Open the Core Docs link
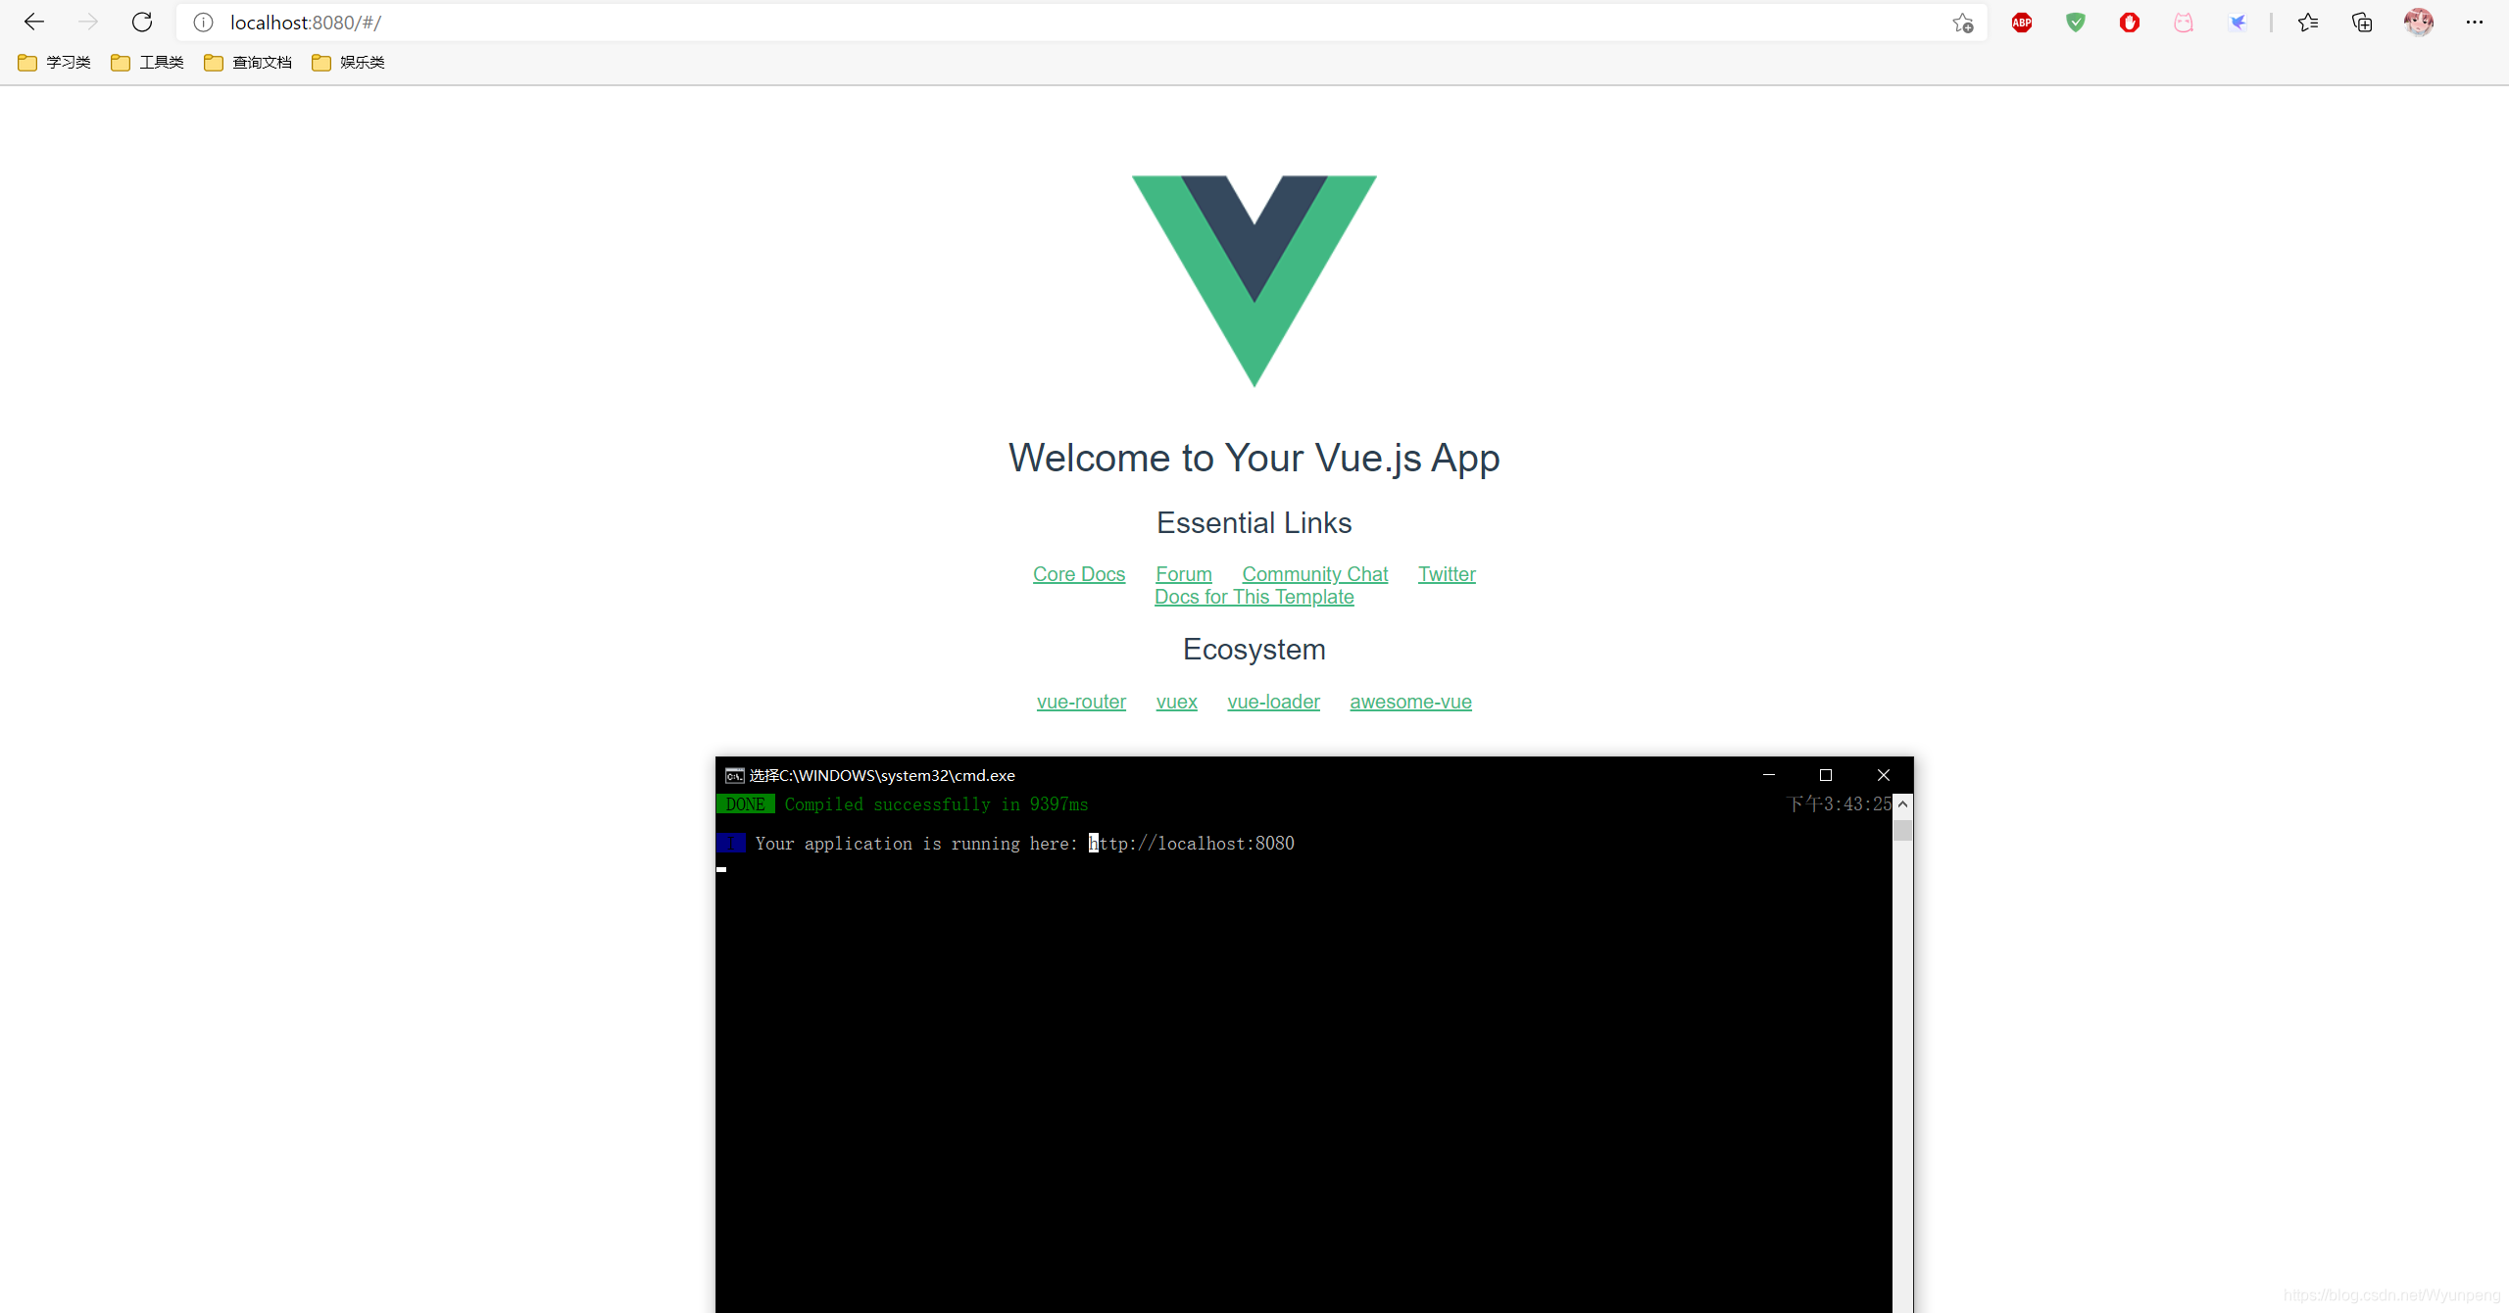The width and height of the screenshot is (2509, 1313). coord(1079,574)
